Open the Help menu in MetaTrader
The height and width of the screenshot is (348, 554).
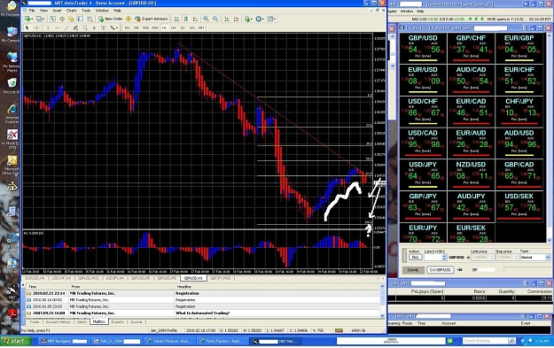tap(117, 11)
